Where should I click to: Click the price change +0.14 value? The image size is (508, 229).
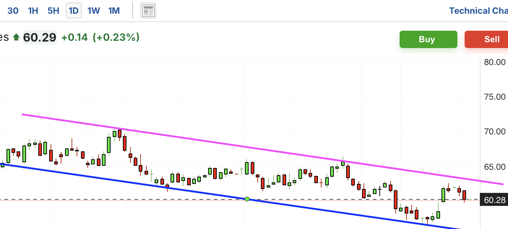(74, 37)
